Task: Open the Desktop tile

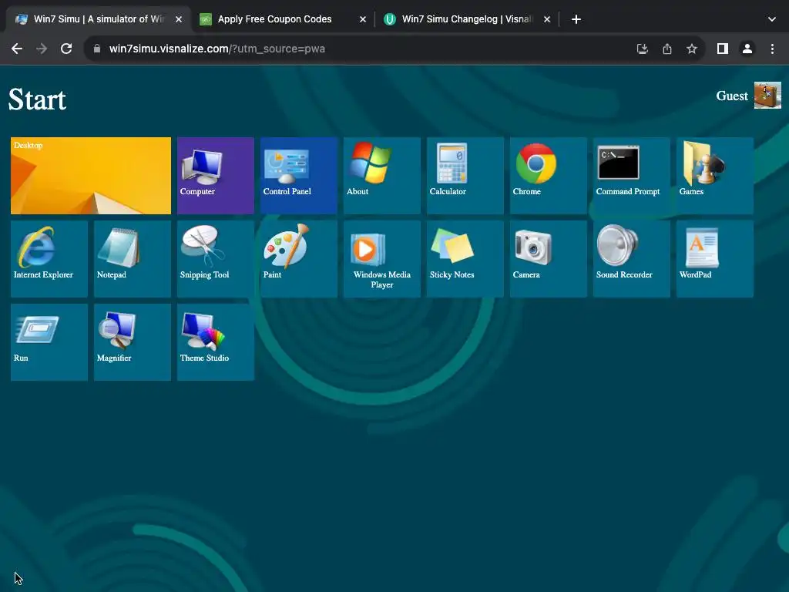Action: (91, 176)
